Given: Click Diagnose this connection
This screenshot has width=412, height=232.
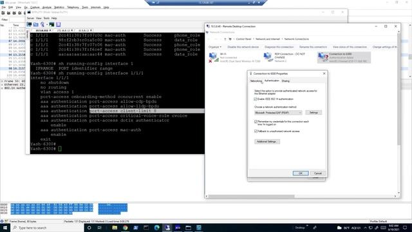Looking at the screenshot, I should click(279, 47).
